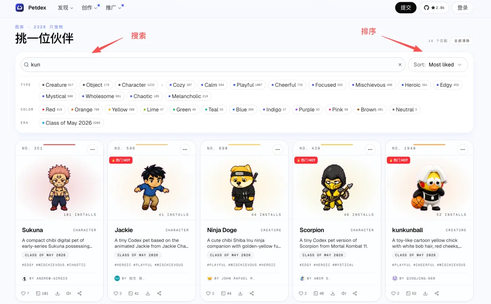
Task: Share the kunkunball pet
Action: (436, 294)
